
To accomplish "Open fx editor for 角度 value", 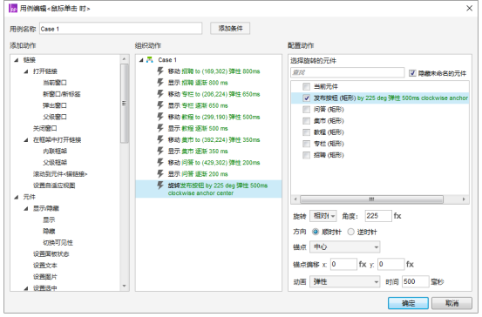I will click(397, 216).
